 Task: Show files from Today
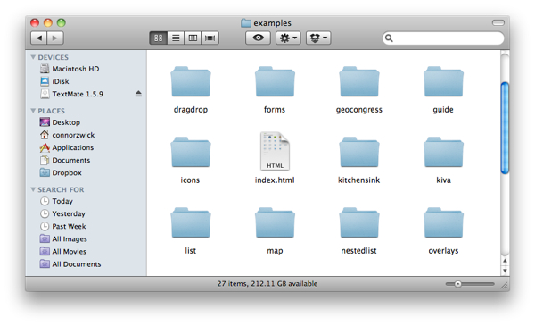(56, 201)
